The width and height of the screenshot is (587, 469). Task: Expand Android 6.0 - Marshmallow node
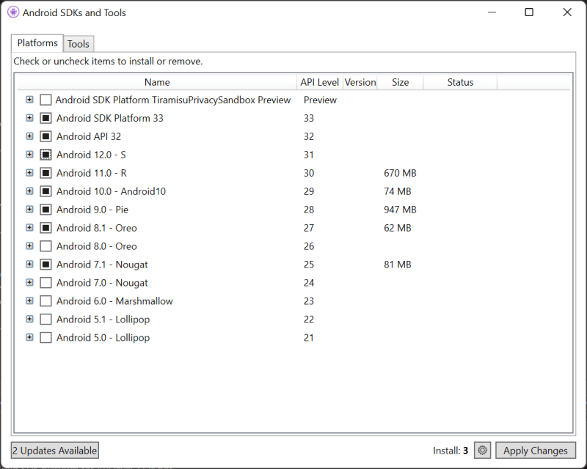[29, 301]
